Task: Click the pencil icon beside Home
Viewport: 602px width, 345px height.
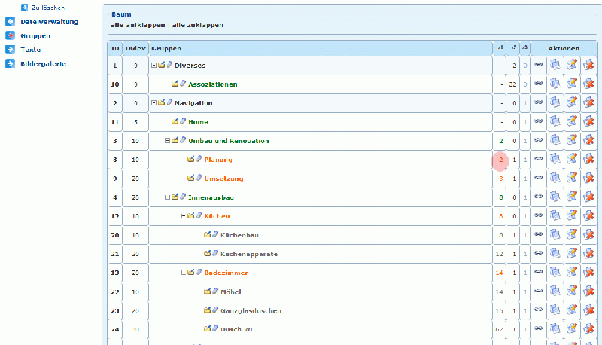Action: pos(183,121)
